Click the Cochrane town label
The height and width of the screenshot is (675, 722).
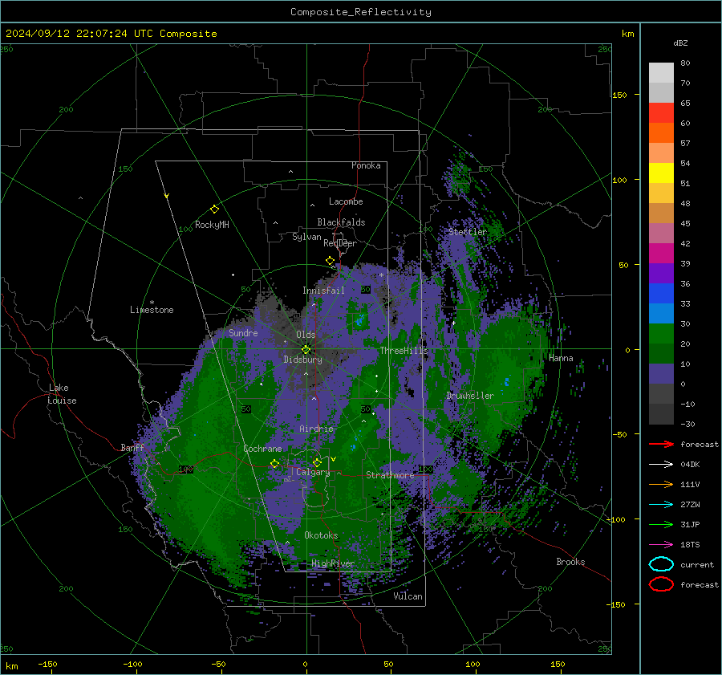[262, 449]
